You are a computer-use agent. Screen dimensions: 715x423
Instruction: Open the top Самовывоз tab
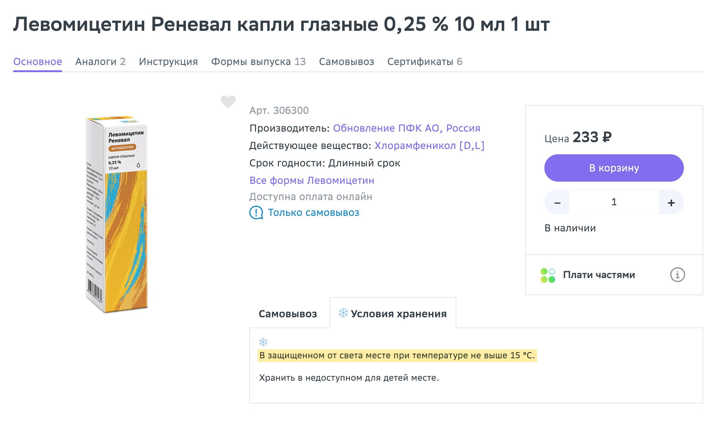pos(347,62)
